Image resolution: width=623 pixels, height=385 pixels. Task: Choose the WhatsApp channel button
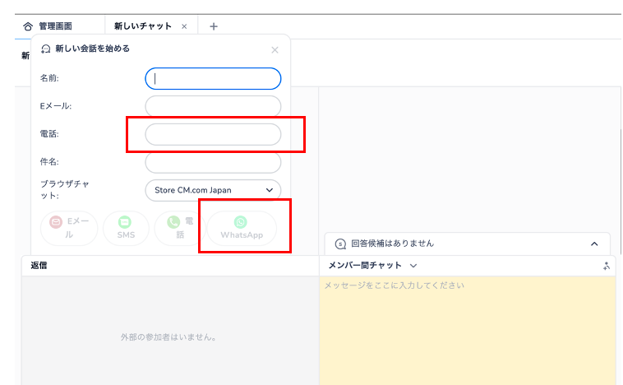click(x=242, y=228)
